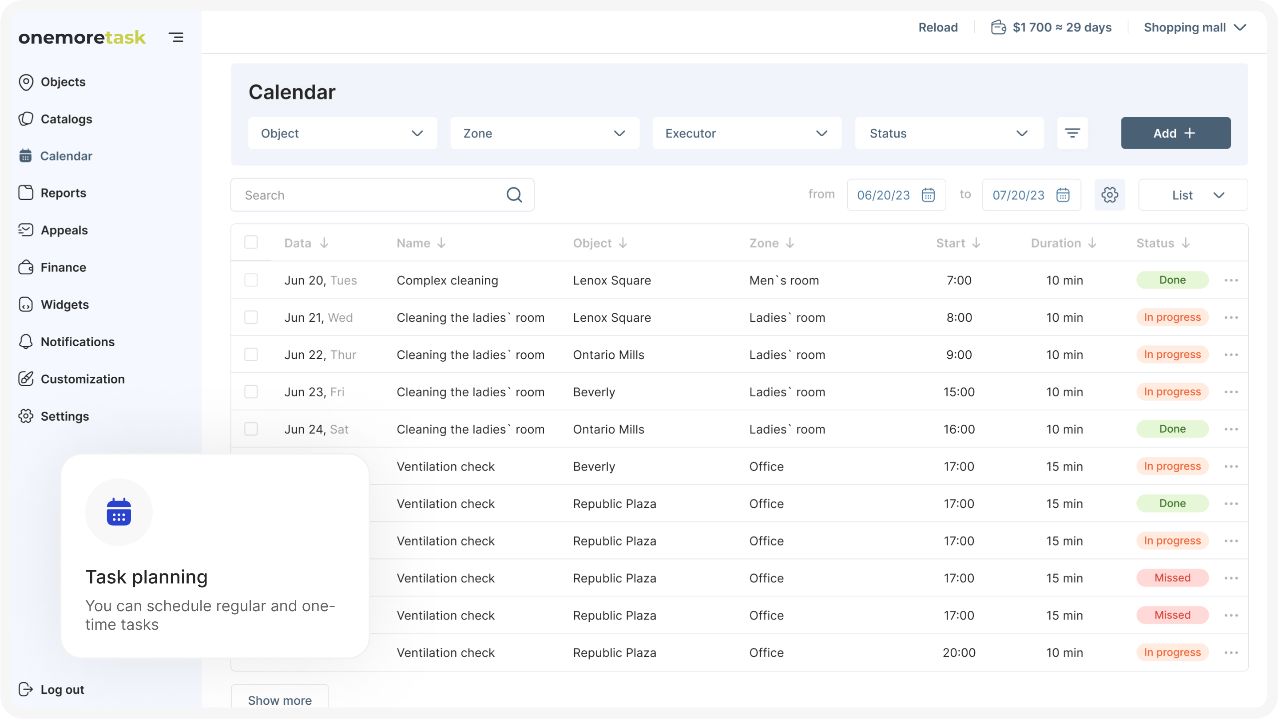Click the filter lines icon beside Status

coord(1072,133)
